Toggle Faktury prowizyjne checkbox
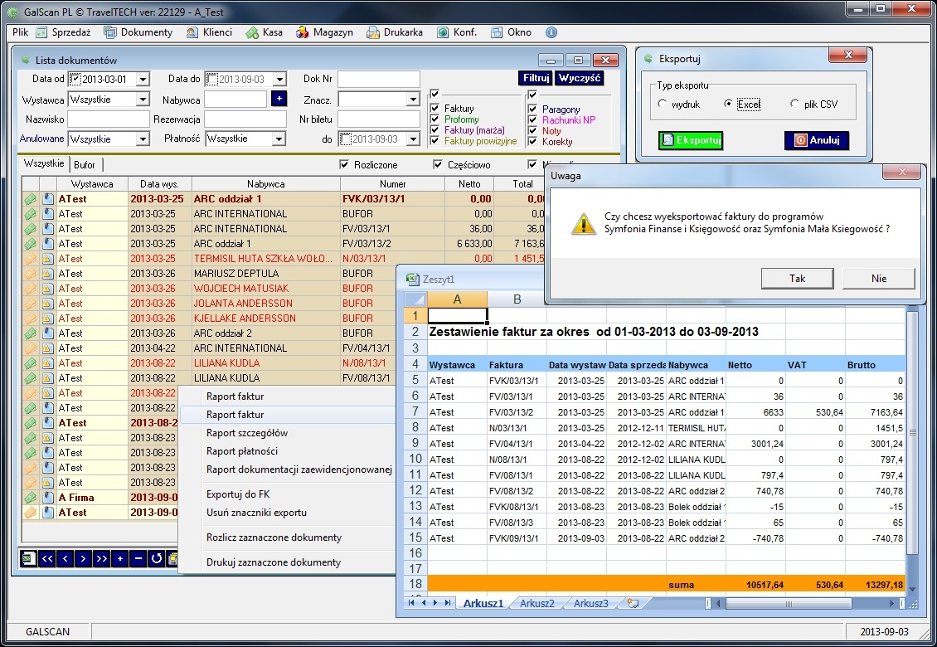 click(435, 141)
